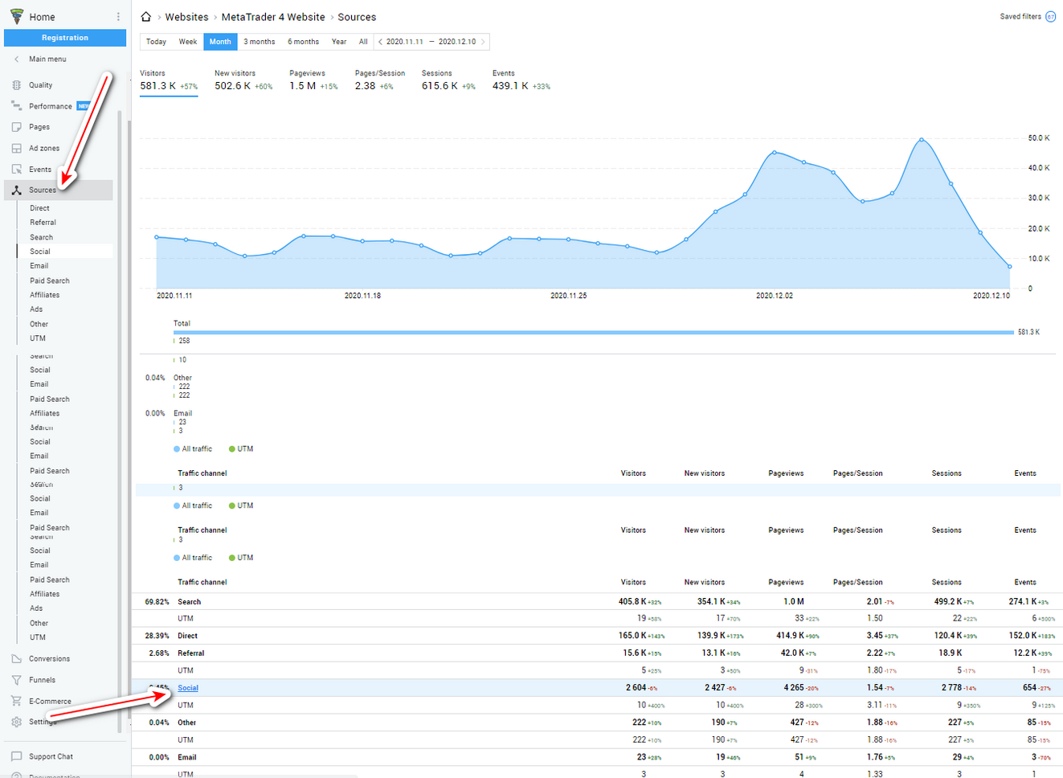Viewport: 1063px width, 778px height.
Task: Click the breadcrumb home icon
Action: [145, 17]
